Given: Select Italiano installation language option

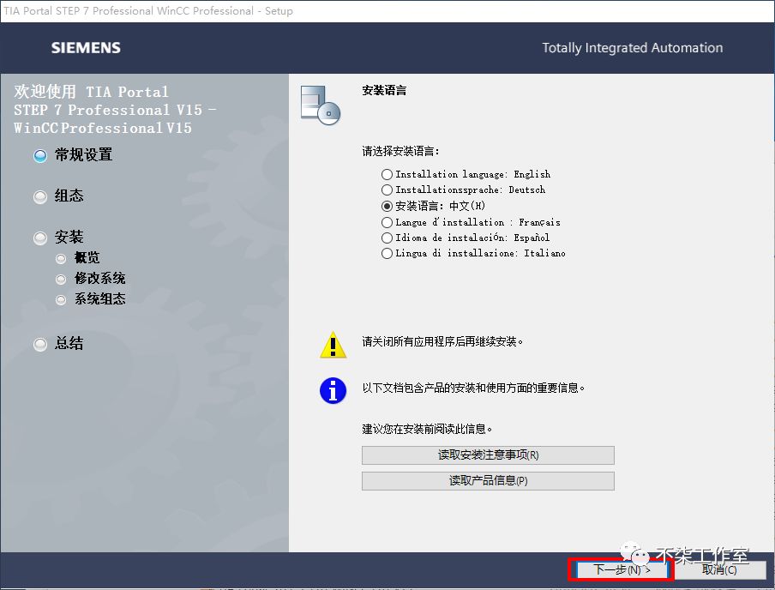Looking at the screenshot, I should (387, 253).
